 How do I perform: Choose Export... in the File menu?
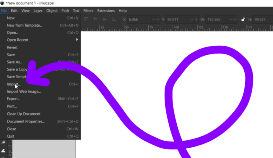click(x=13, y=99)
